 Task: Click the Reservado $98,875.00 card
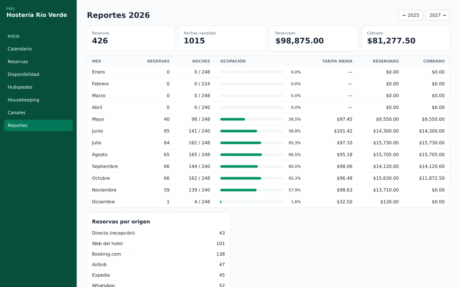[x=314, y=38]
